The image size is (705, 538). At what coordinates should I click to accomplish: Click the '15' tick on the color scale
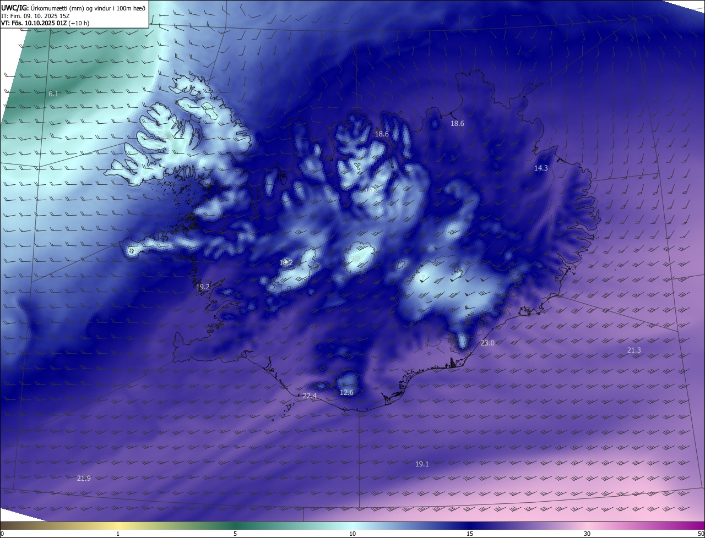[x=470, y=534]
